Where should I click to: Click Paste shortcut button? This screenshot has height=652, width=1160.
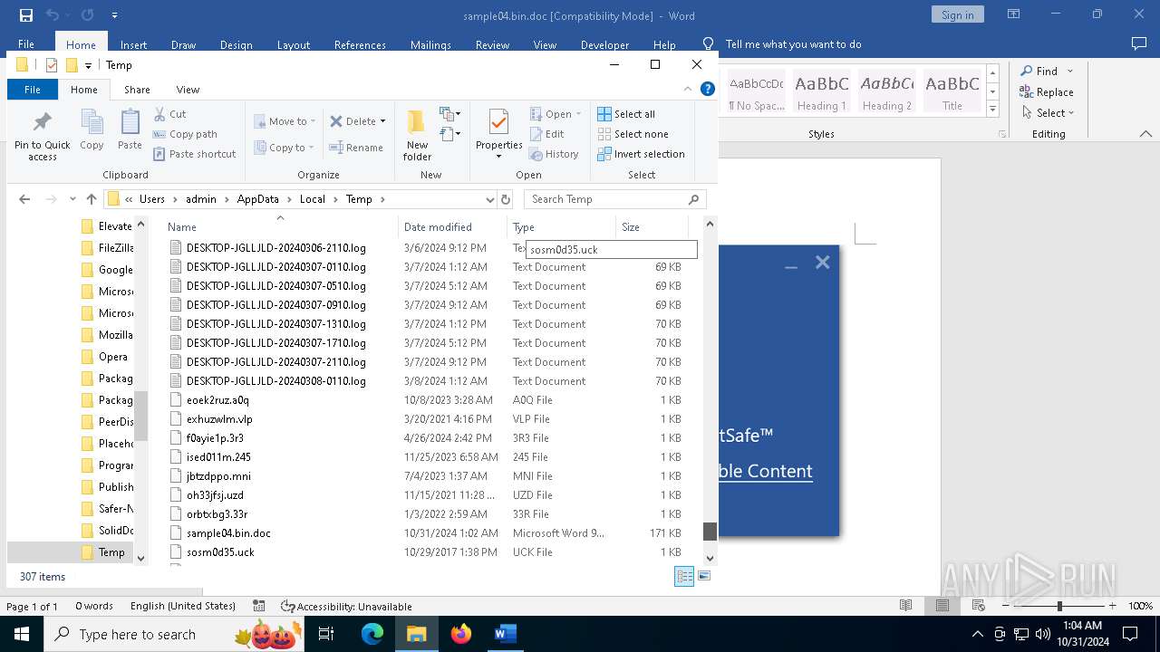click(x=194, y=154)
